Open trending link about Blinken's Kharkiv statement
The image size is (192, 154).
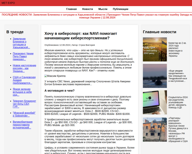pyautogui.click(x=21, y=43)
